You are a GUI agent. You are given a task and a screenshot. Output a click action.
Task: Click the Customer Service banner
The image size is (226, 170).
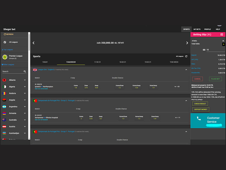click(x=208, y=121)
